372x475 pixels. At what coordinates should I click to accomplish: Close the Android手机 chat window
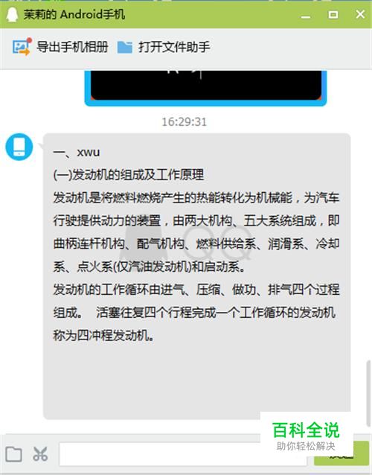point(360,14)
